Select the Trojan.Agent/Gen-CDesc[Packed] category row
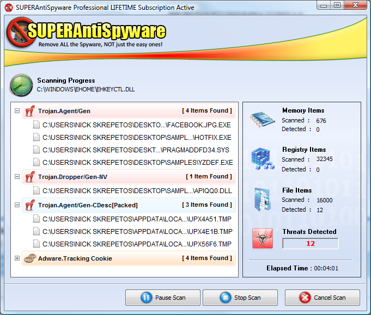Viewport: 371px width, 315px height. click(129, 205)
